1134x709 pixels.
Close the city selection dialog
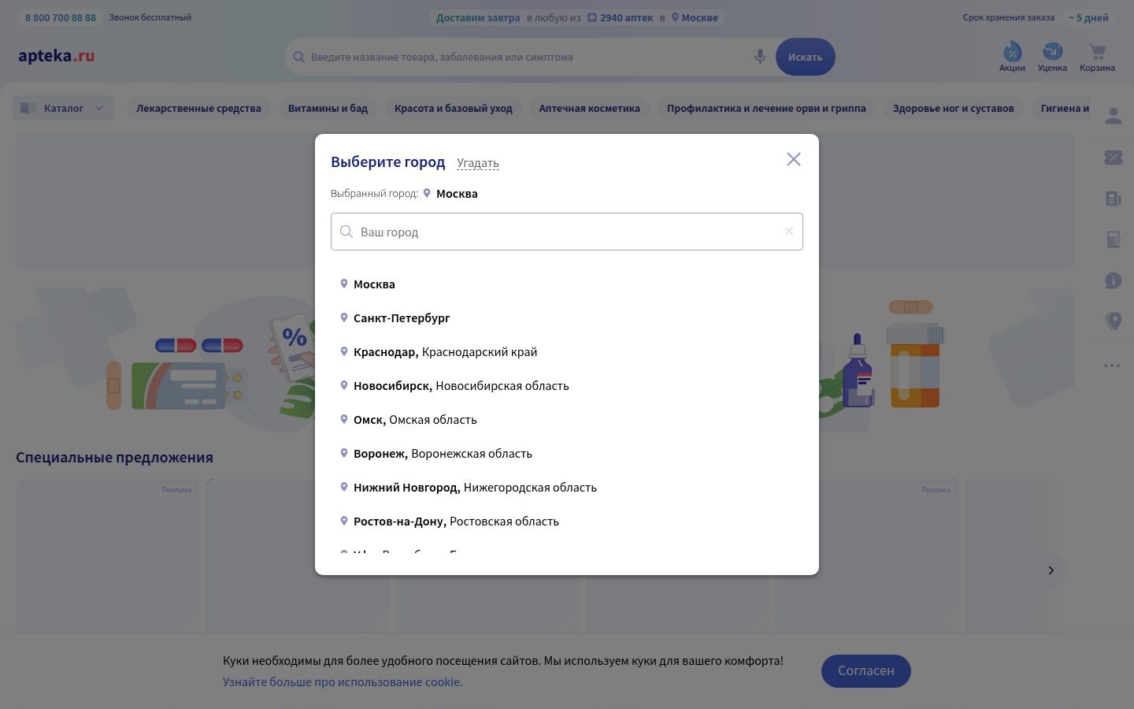[794, 159]
